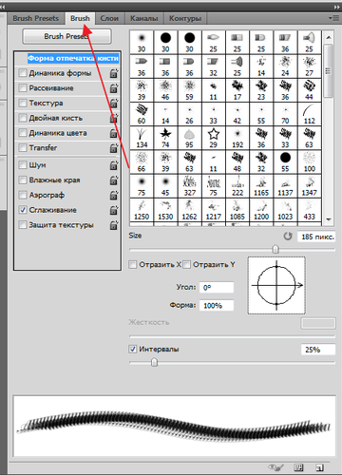Screen dimensions: 342x475
Task: Enable the Динамика формы checkbox
Action: click(x=23, y=73)
